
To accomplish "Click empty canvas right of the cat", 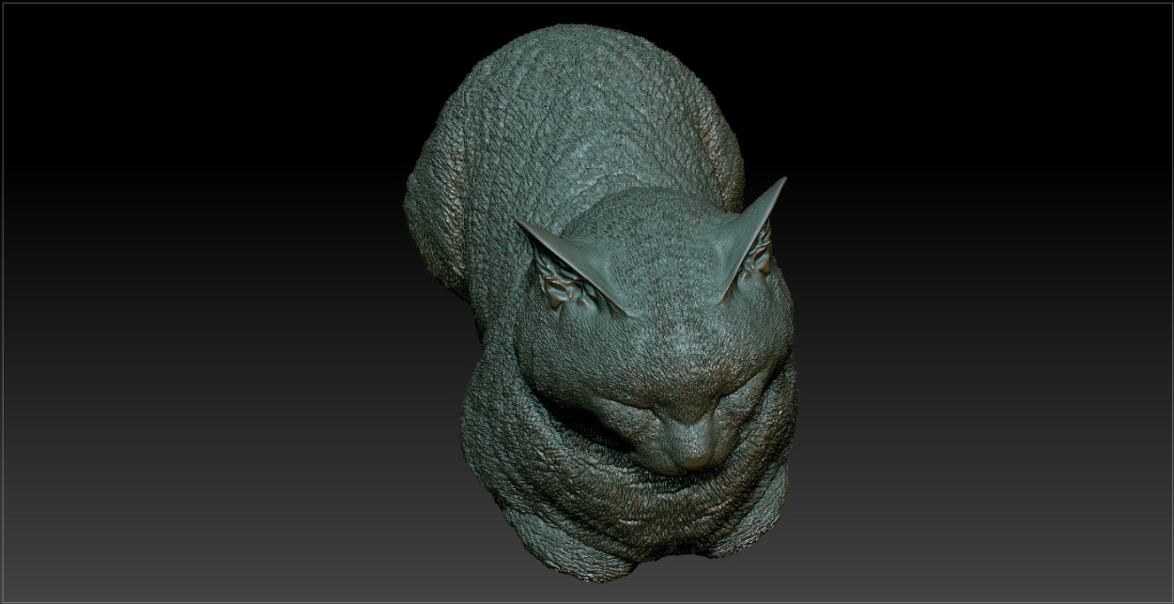I will [x=986, y=301].
